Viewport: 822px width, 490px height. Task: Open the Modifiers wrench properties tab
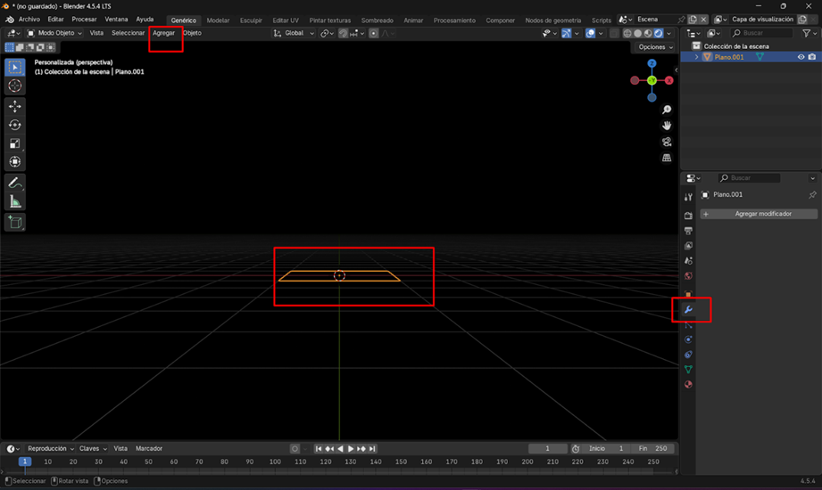[688, 309]
